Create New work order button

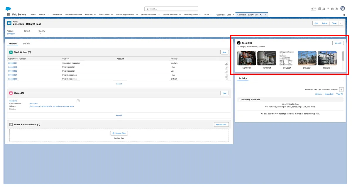pyautogui.click(x=224, y=52)
